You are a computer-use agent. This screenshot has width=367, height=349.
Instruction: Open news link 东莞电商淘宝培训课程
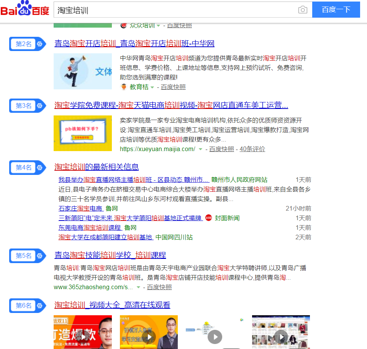pos(90,227)
